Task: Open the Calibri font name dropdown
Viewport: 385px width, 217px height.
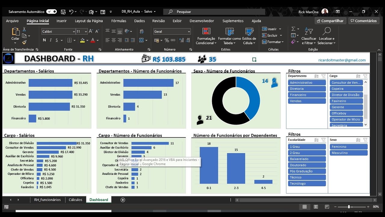Action: 74,32
